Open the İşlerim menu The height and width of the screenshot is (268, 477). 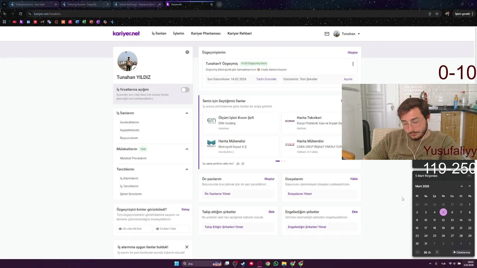click(179, 33)
